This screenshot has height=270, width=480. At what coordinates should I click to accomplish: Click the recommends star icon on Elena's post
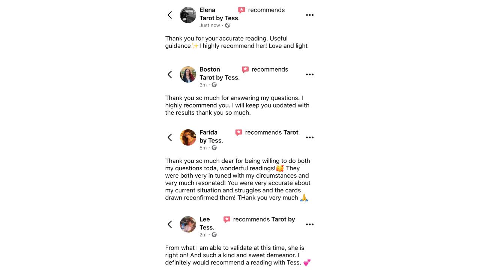point(241,10)
